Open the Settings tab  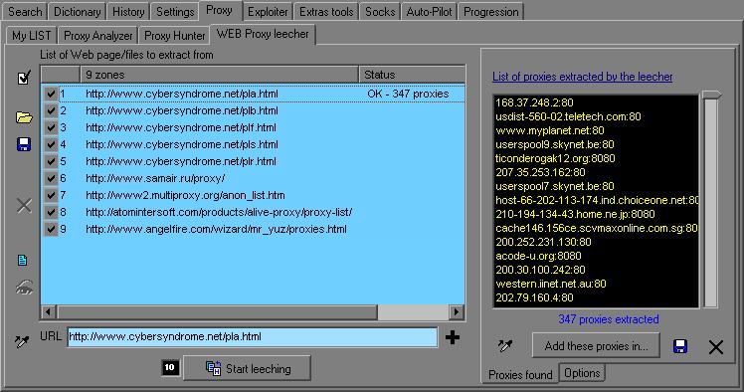pyautogui.click(x=175, y=11)
